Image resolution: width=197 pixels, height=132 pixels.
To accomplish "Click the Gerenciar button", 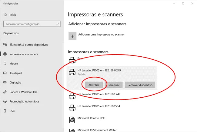I will (114, 85).
